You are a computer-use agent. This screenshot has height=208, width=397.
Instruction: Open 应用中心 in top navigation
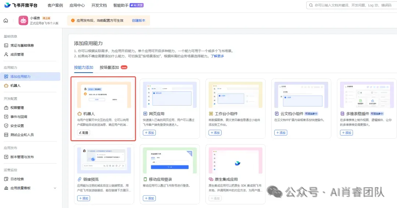tap(77, 5)
